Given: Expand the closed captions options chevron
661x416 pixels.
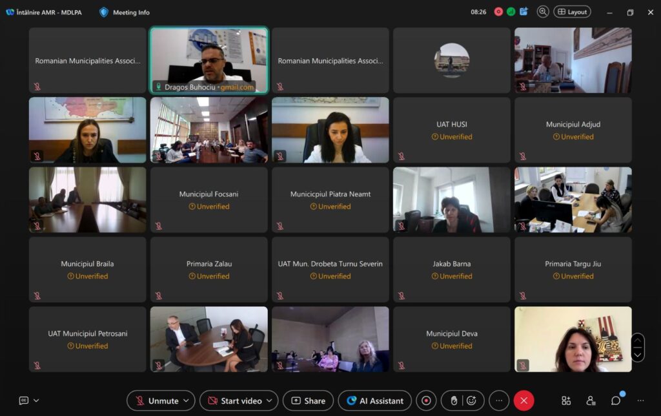Looking at the screenshot, I should 36,400.
